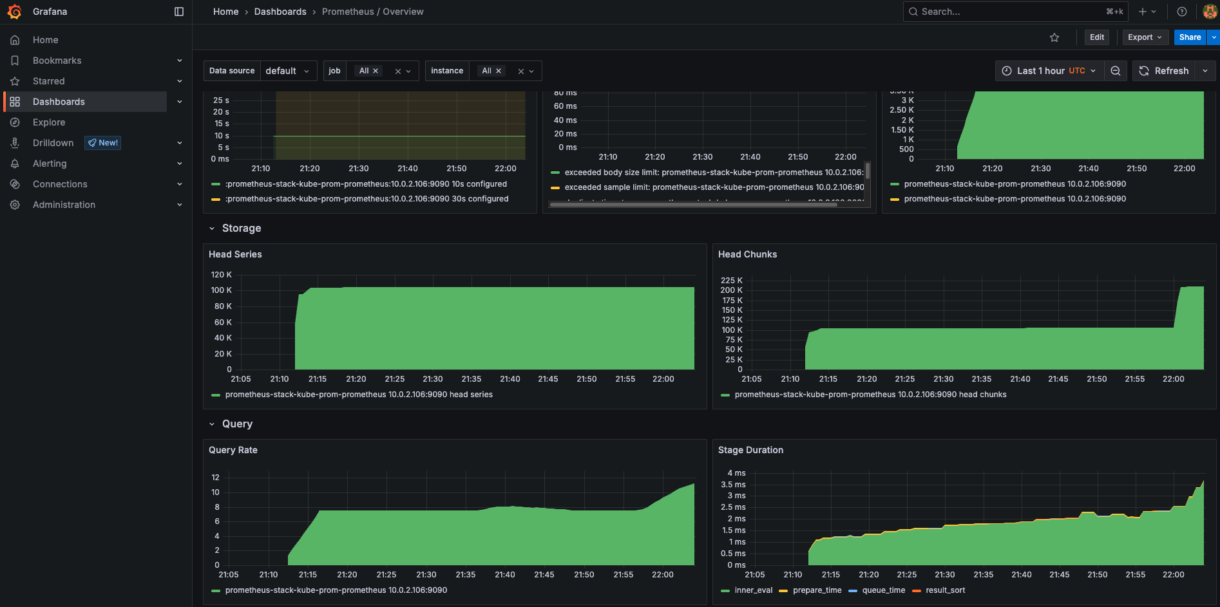The image size is (1220, 607).
Task: Remove the All value from instance filter
Action: click(499, 71)
